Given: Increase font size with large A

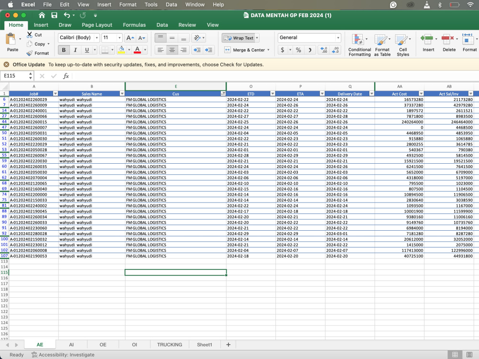Looking at the screenshot, I should tap(130, 38).
